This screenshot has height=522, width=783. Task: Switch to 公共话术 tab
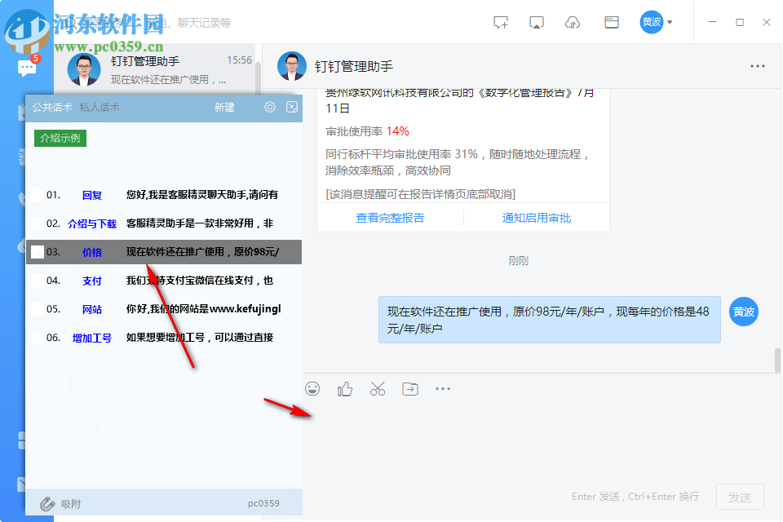(52, 108)
